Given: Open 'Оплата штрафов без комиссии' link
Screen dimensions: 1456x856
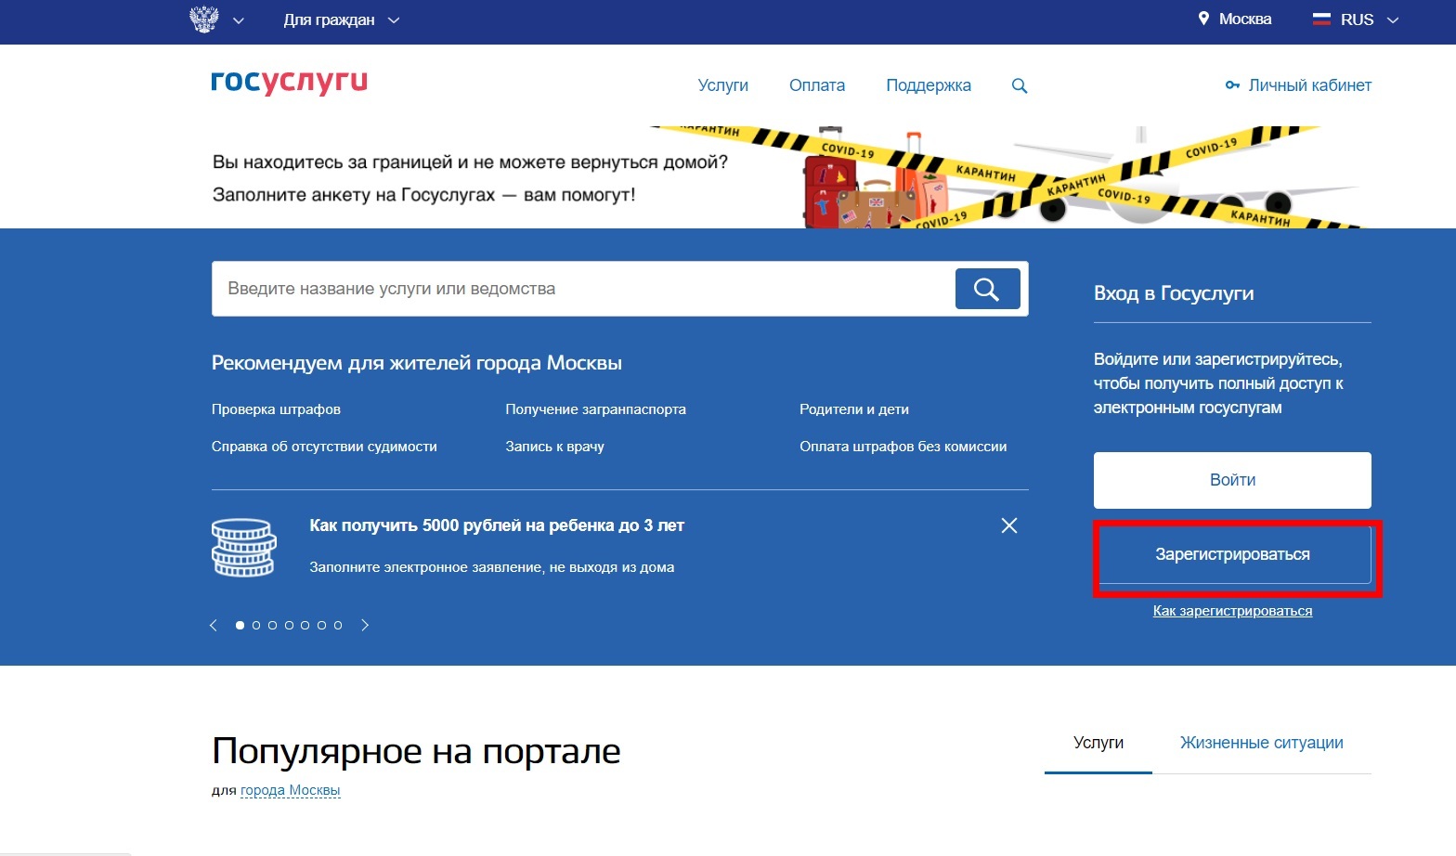Looking at the screenshot, I should coord(903,447).
